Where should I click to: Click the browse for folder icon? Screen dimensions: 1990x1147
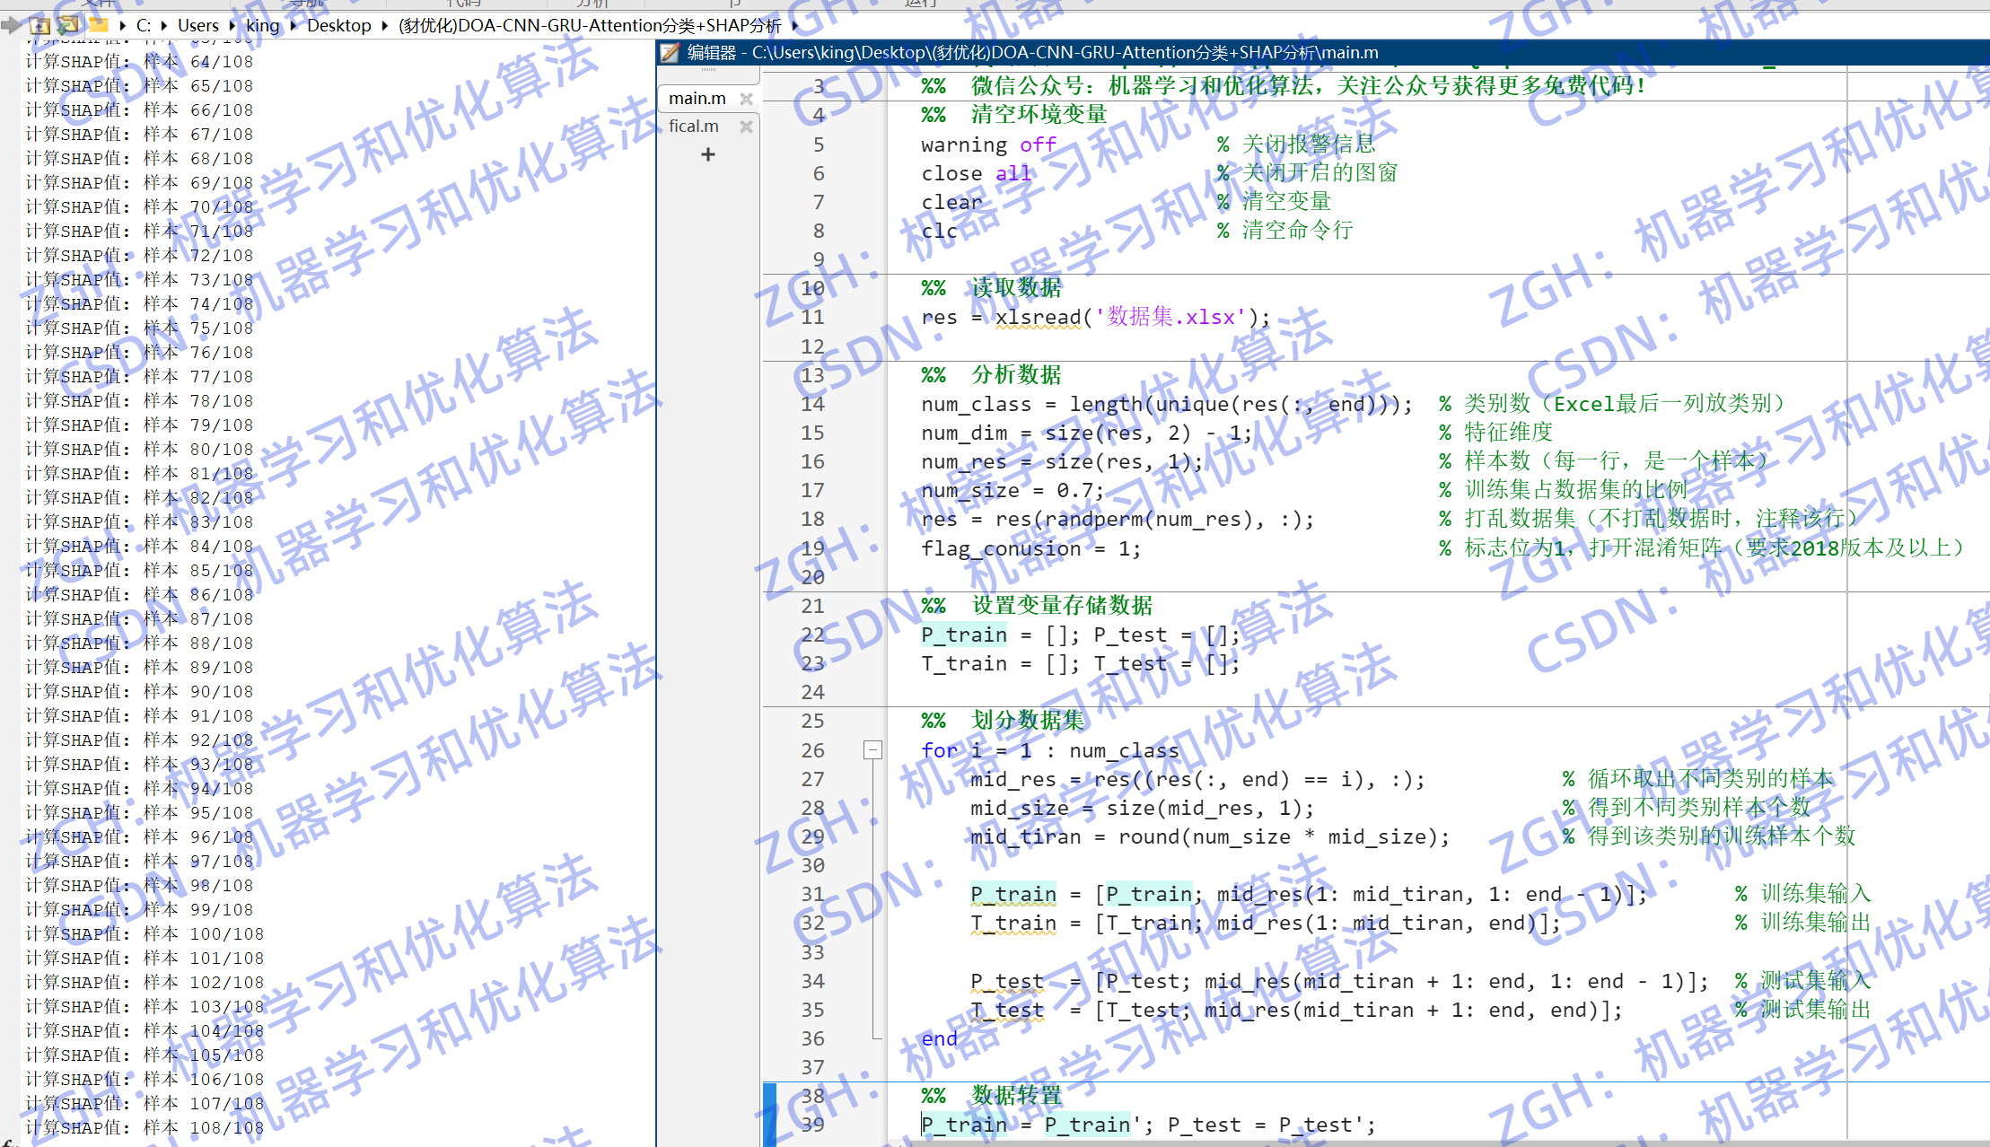pyautogui.click(x=68, y=25)
